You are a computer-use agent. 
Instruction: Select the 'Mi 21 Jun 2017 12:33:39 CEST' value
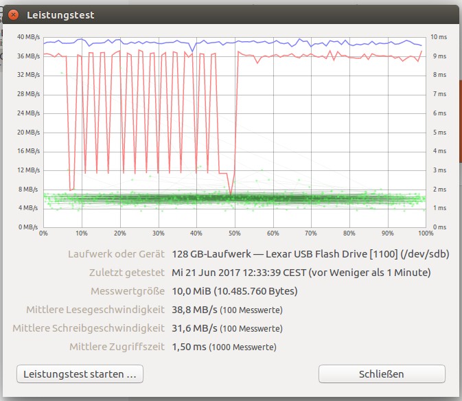pyautogui.click(x=239, y=272)
